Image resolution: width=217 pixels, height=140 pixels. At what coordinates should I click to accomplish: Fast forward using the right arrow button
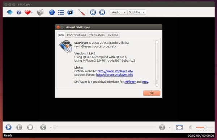(x=162, y=127)
